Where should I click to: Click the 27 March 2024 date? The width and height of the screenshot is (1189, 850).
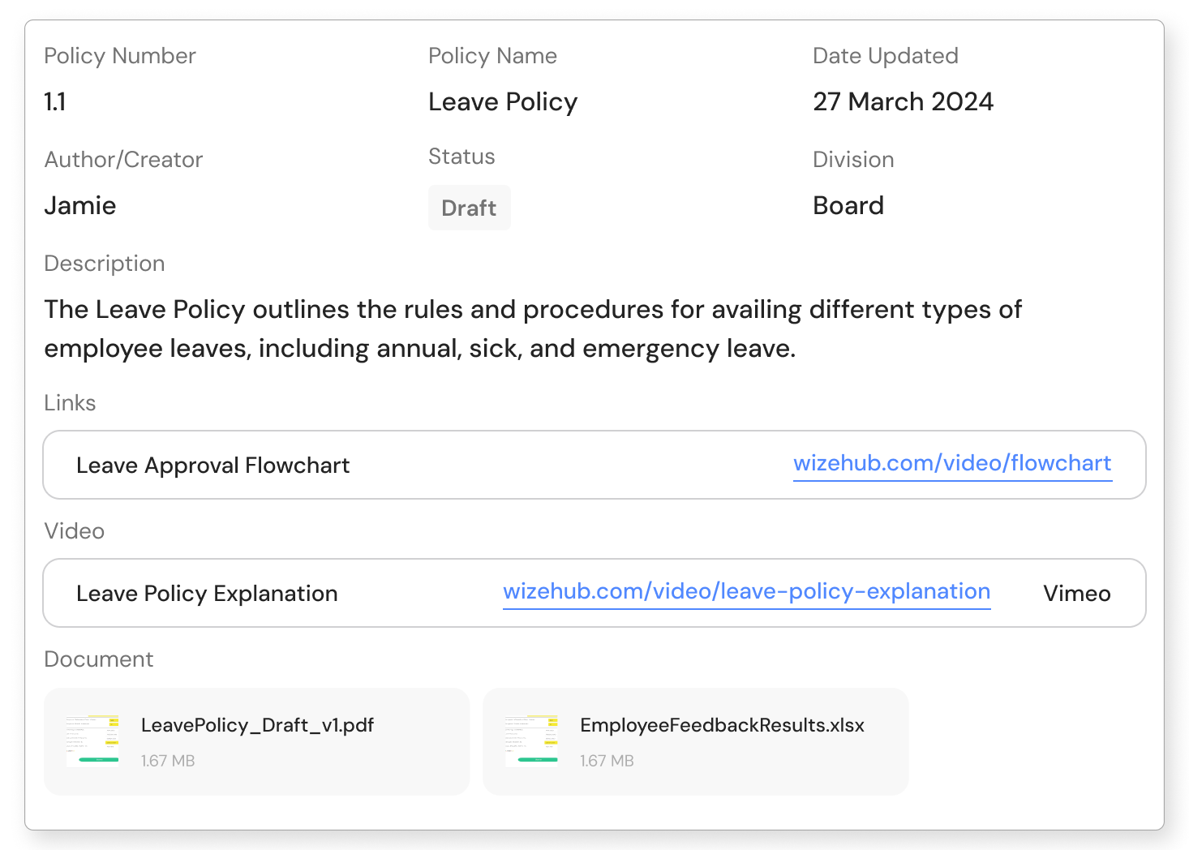(903, 102)
